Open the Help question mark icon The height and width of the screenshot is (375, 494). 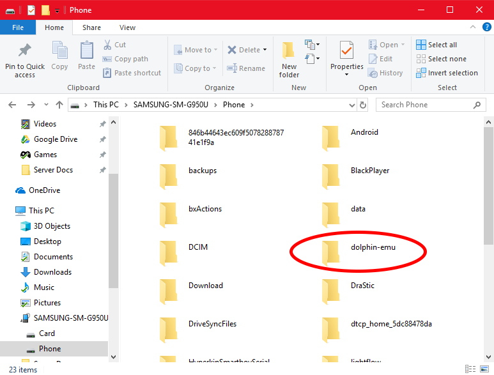(x=486, y=27)
